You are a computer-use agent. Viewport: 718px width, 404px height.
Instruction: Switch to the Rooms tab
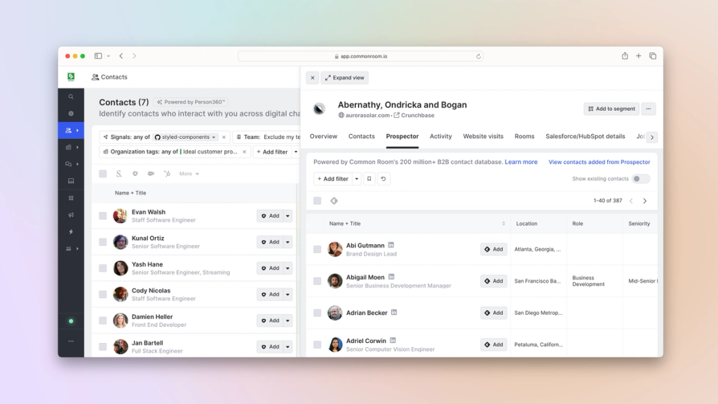(524, 137)
